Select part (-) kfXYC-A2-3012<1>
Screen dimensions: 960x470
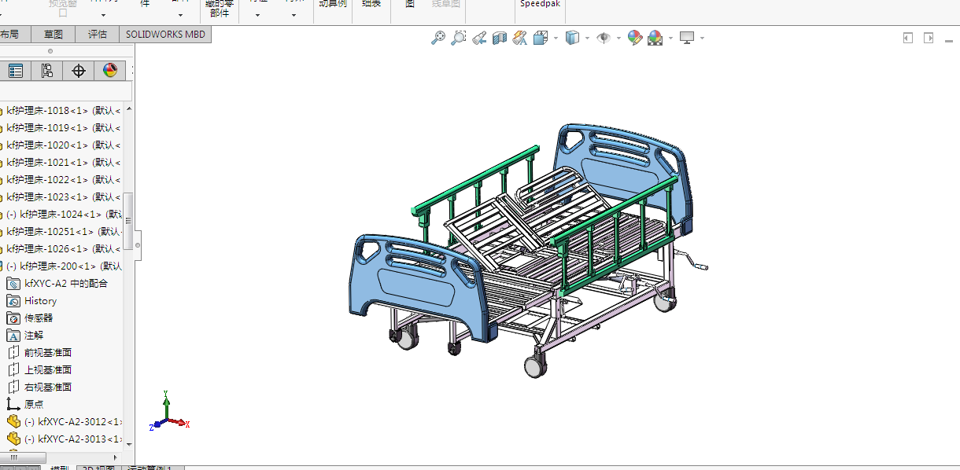[x=65, y=422]
